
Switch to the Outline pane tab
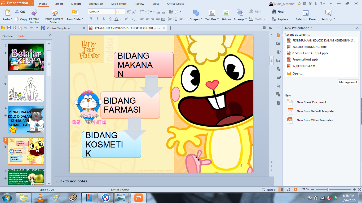[x=8, y=36]
